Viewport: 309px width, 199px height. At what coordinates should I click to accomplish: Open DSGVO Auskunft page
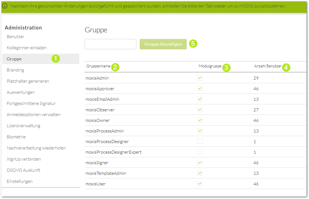pos(23,170)
